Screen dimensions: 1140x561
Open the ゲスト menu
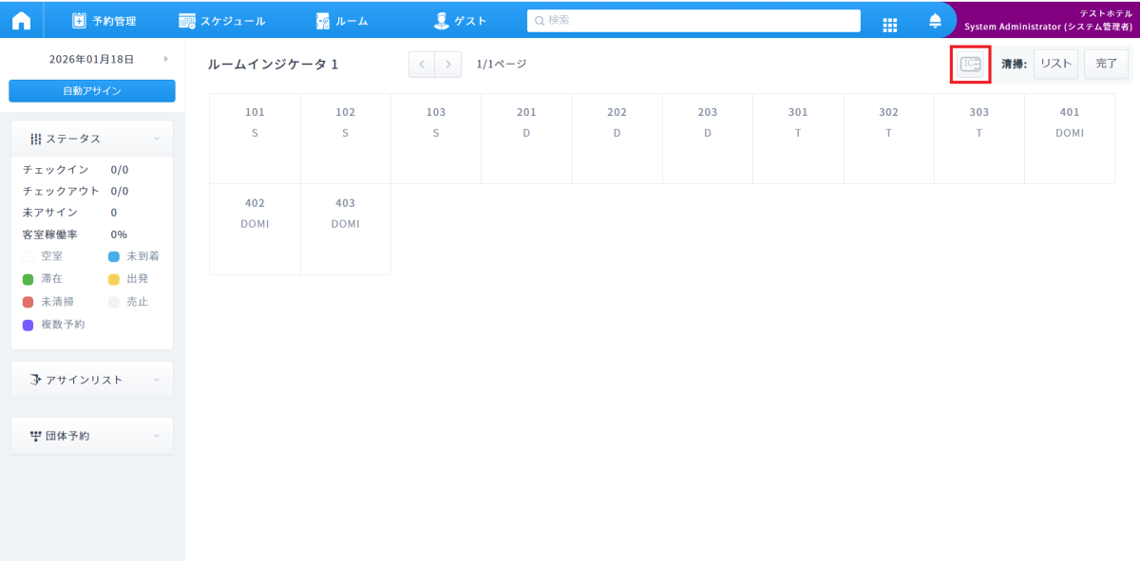pos(460,20)
